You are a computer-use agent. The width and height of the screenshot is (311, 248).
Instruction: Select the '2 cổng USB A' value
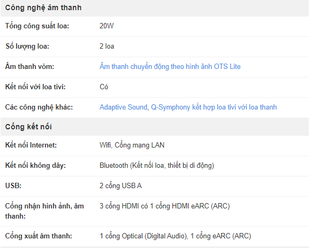coord(120,186)
